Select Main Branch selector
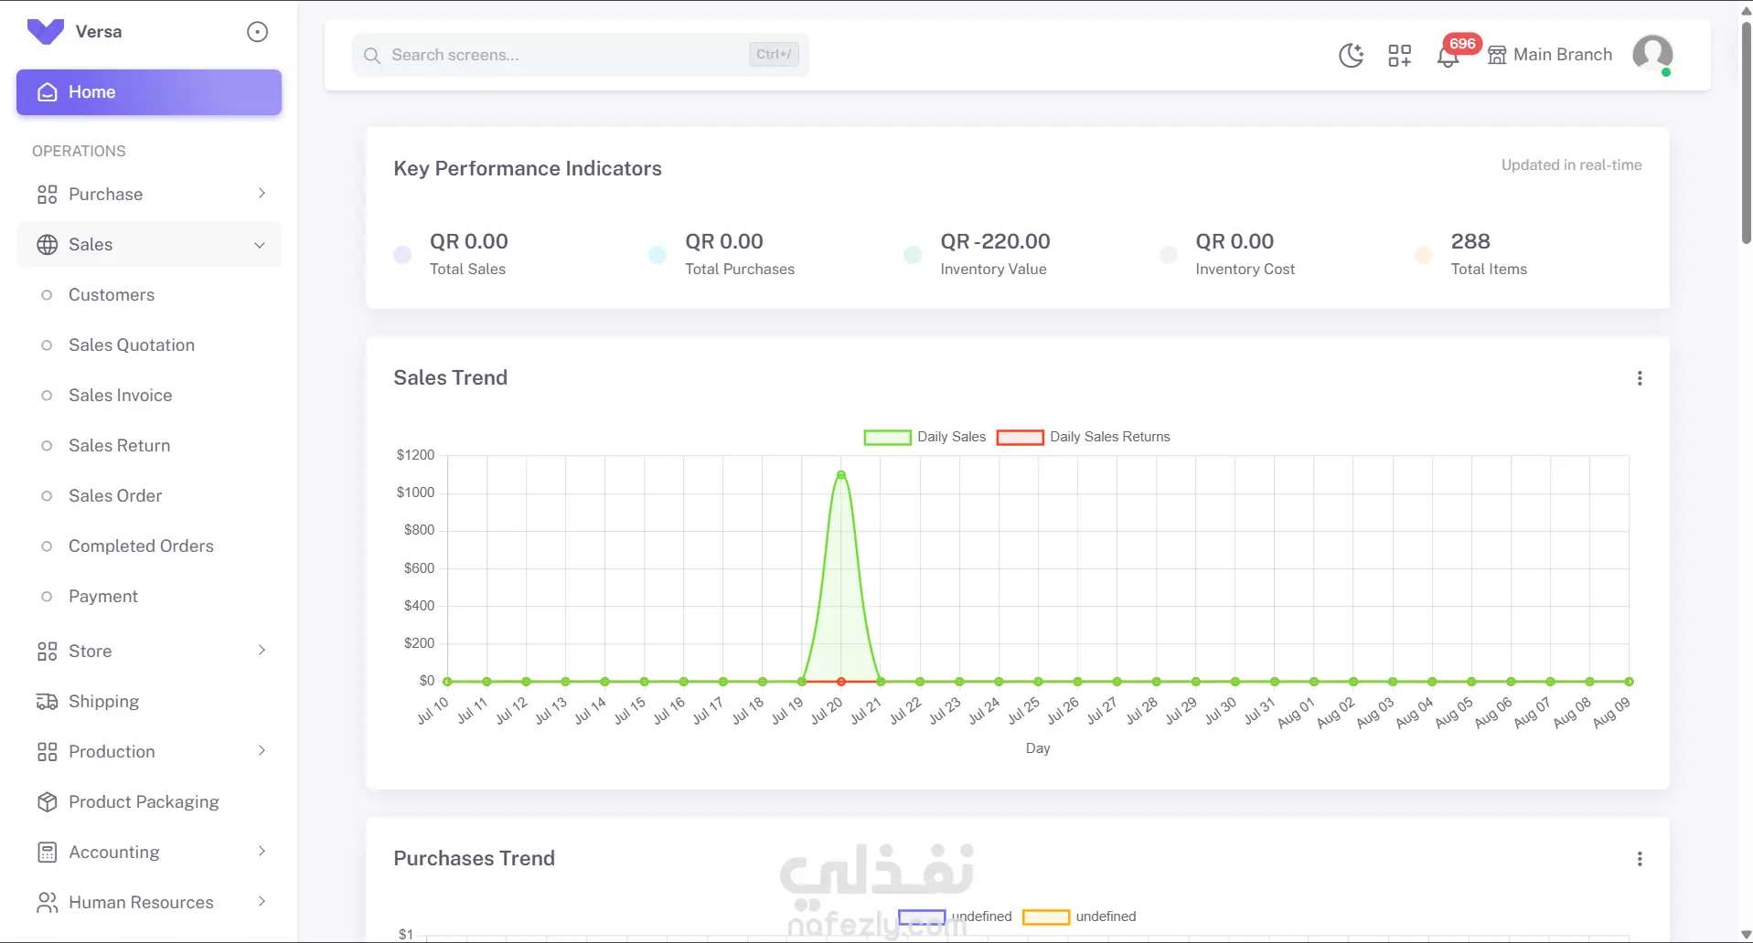The height and width of the screenshot is (943, 1753). pyautogui.click(x=1550, y=55)
